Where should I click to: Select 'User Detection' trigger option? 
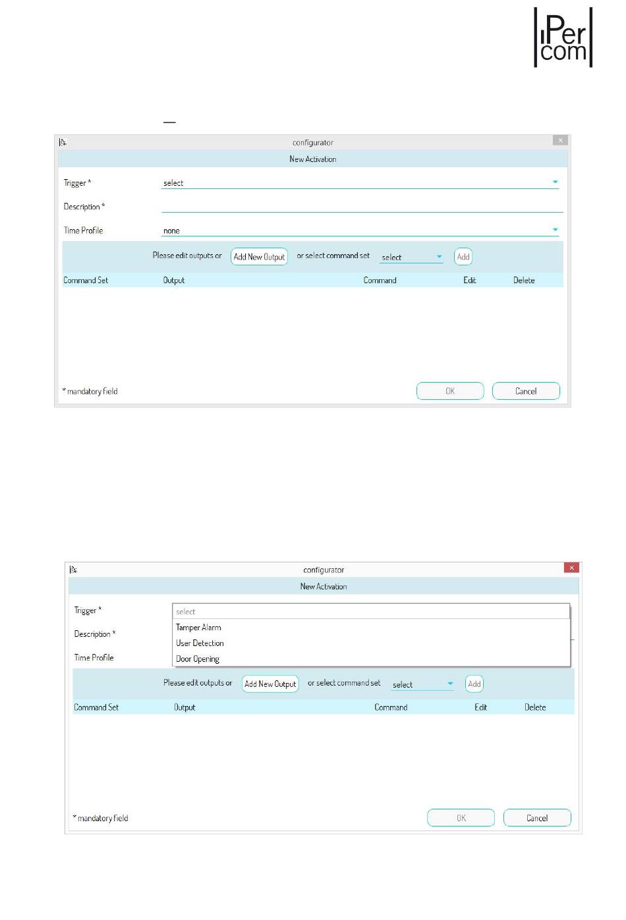click(x=200, y=643)
